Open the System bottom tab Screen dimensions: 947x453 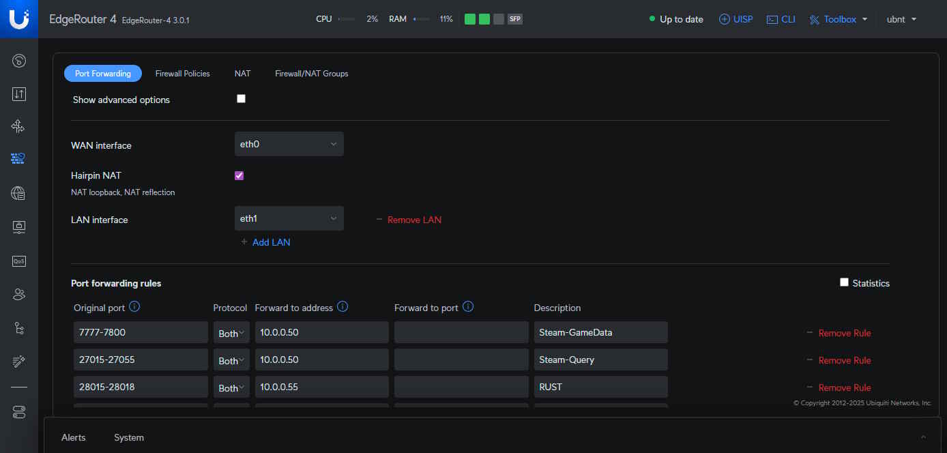pyautogui.click(x=129, y=437)
